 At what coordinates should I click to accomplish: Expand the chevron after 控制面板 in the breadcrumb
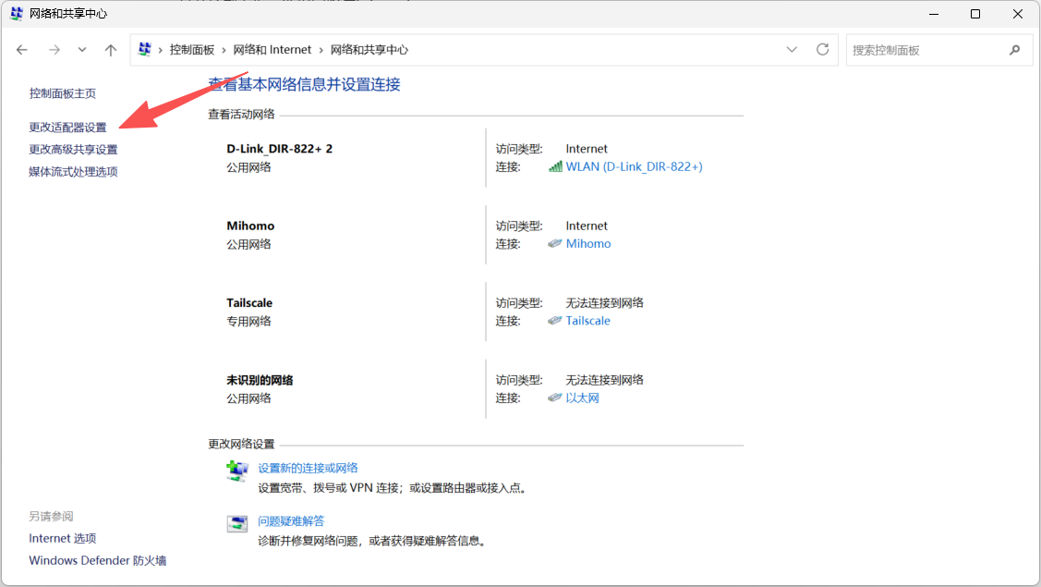click(x=224, y=50)
